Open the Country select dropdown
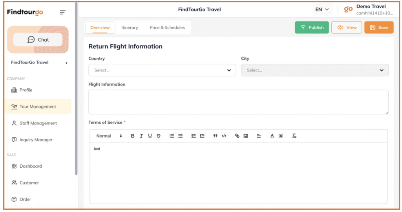402x212 pixels. pyautogui.click(x=162, y=70)
